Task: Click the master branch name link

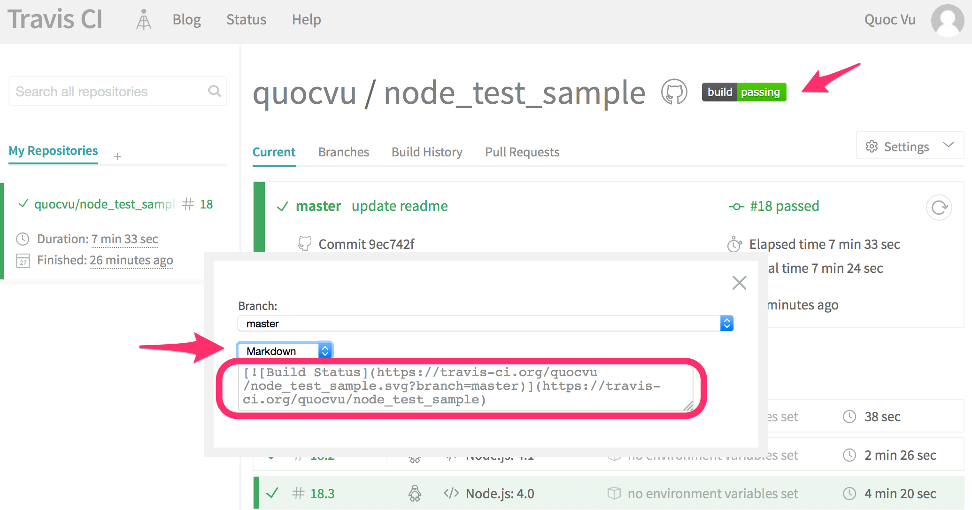Action: tap(318, 206)
